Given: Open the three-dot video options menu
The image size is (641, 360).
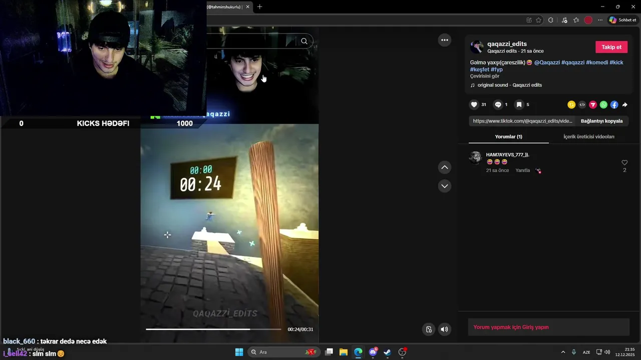Looking at the screenshot, I should 445,40.
